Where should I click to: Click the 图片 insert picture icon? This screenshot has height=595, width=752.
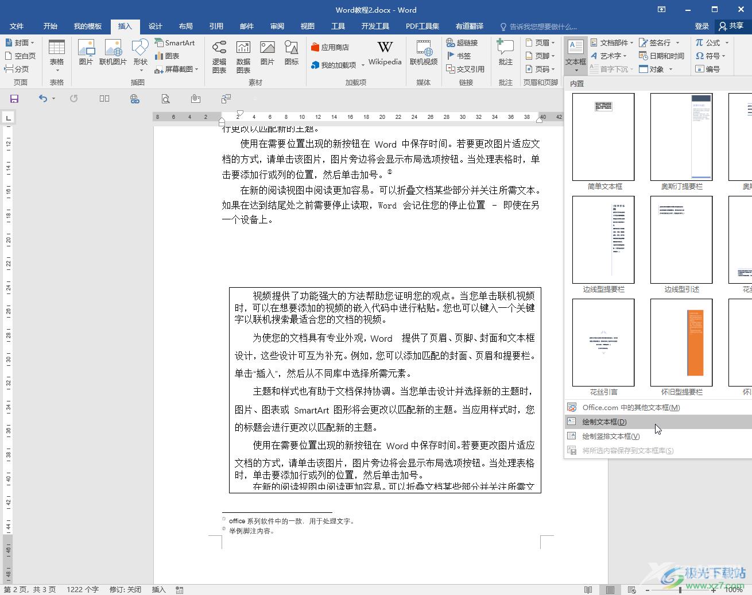coord(86,52)
